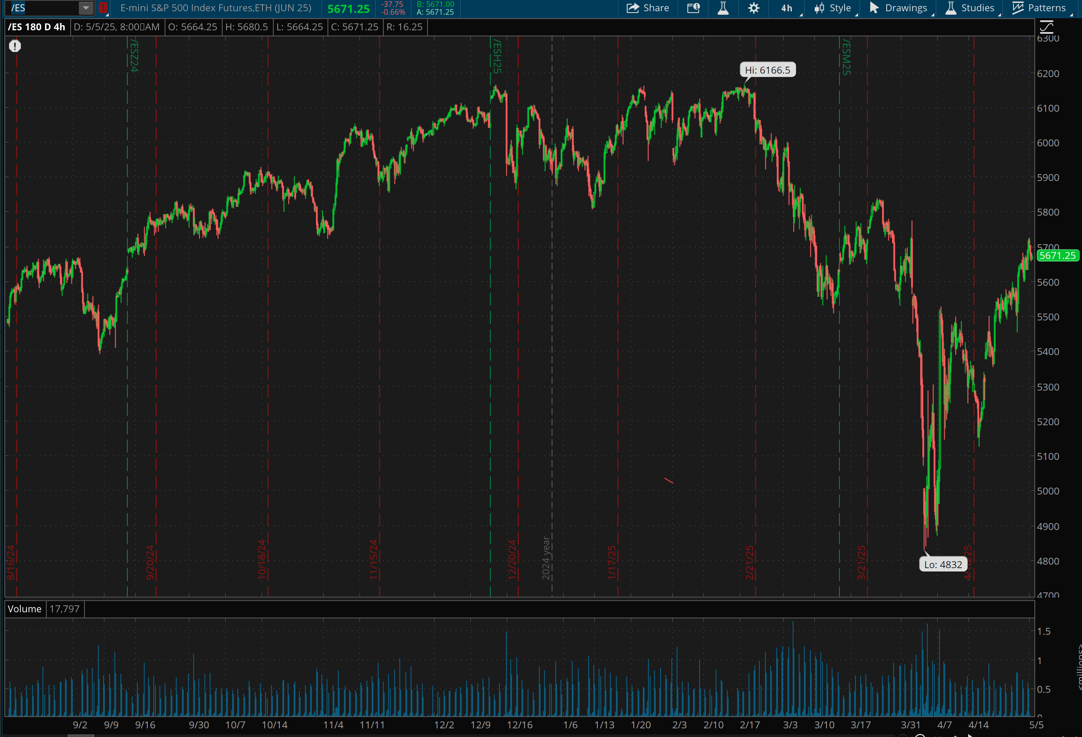The height and width of the screenshot is (737, 1082).
Task: Click the Patterns chart-line icon
Action: [x=1018, y=8]
